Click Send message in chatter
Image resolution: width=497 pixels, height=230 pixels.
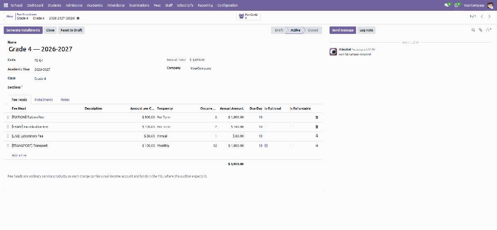343,30
